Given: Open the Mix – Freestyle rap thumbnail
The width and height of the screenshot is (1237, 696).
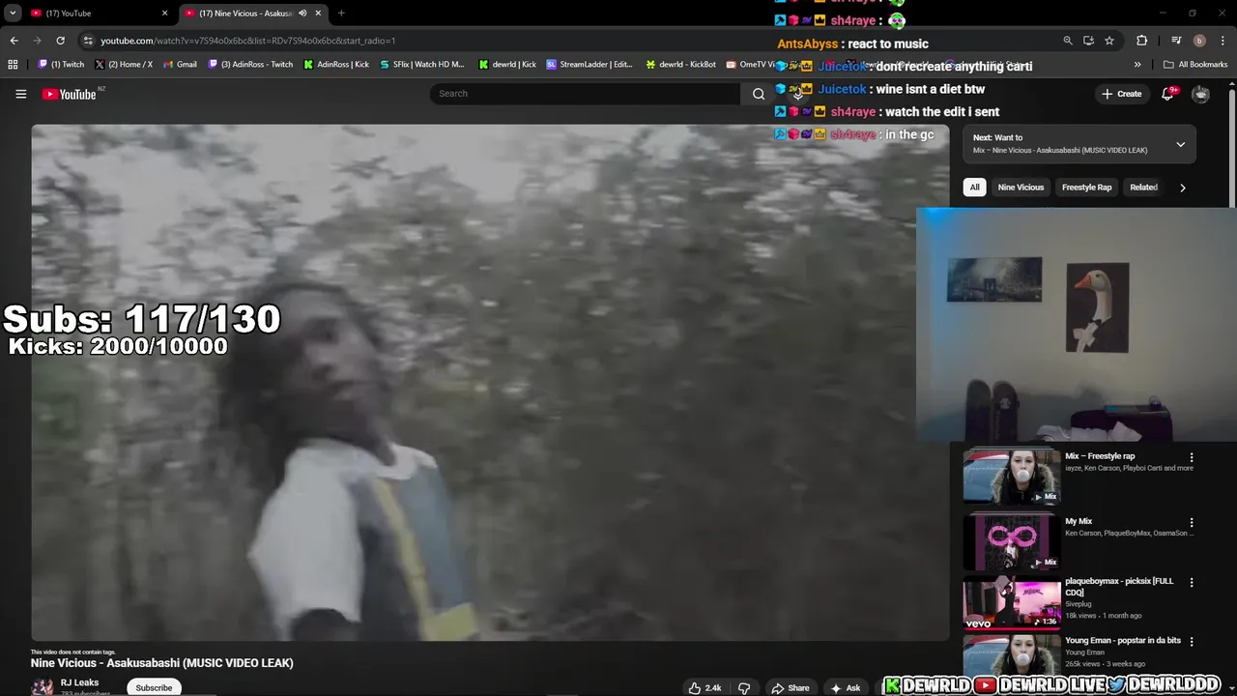Looking at the screenshot, I should point(1011,476).
